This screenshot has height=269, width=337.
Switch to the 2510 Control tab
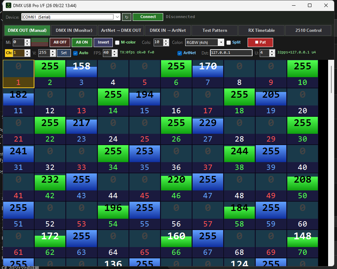coord(308,30)
